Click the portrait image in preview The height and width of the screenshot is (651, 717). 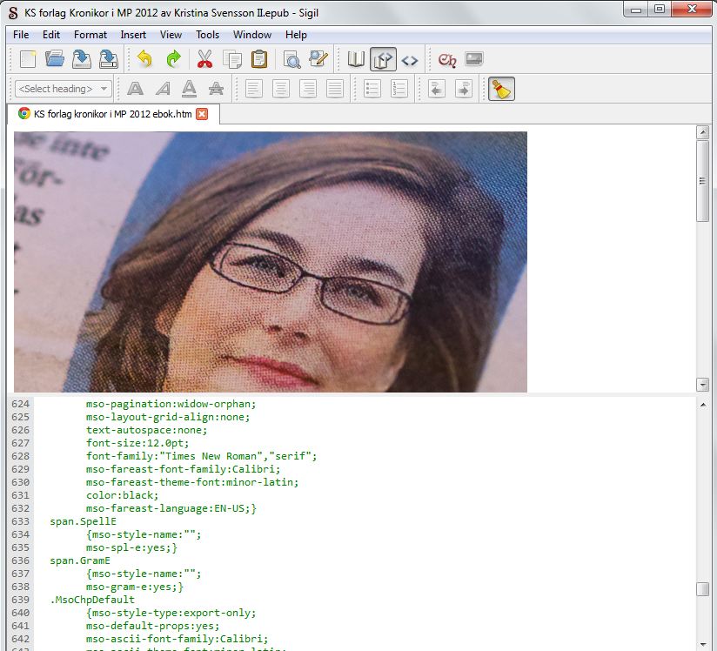(x=270, y=261)
